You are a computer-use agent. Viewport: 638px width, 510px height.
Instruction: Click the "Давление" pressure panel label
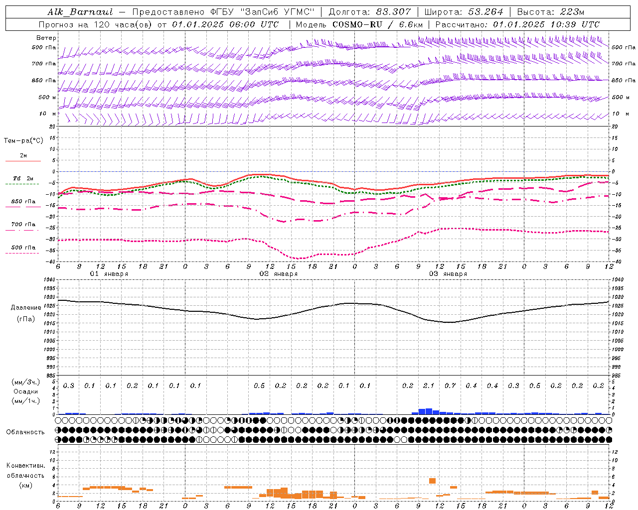[x=26, y=308]
